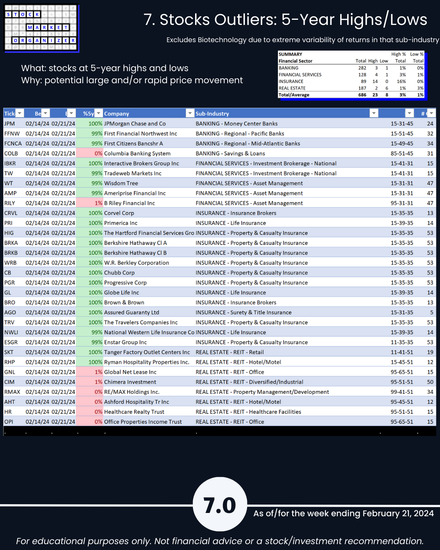Select the Sub-Industry column header
The height and width of the screenshot is (550, 440).
coord(286,113)
